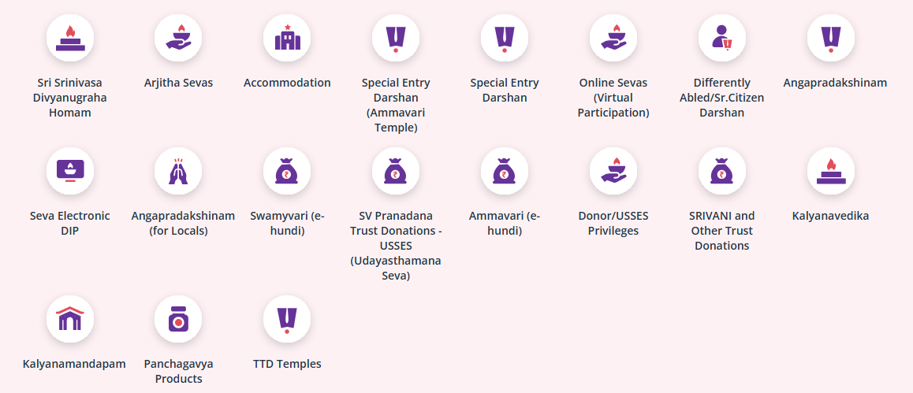Select the SRIVANI and Other Trust Donations text
Screen dimensions: 913x393
[722, 231]
